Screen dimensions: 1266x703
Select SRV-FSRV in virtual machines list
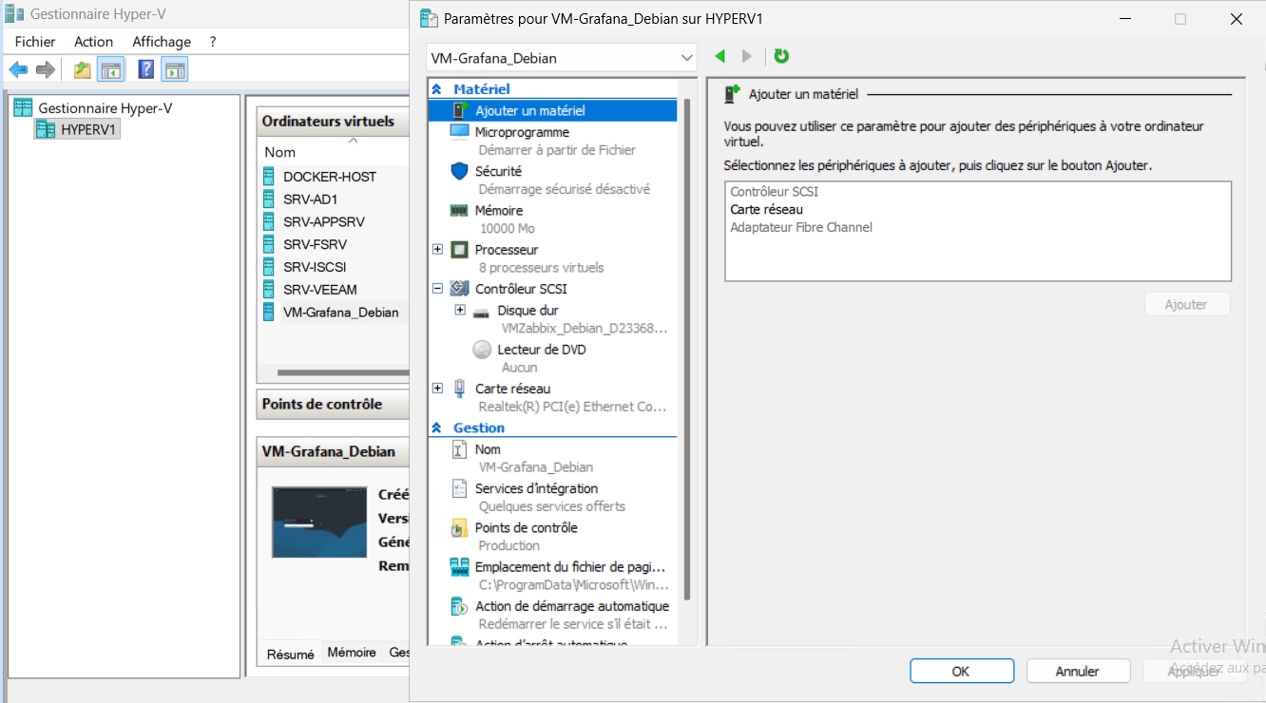click(316, 244)
